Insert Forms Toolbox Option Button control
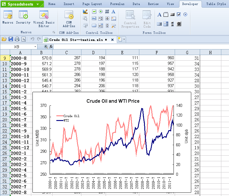 185,14
